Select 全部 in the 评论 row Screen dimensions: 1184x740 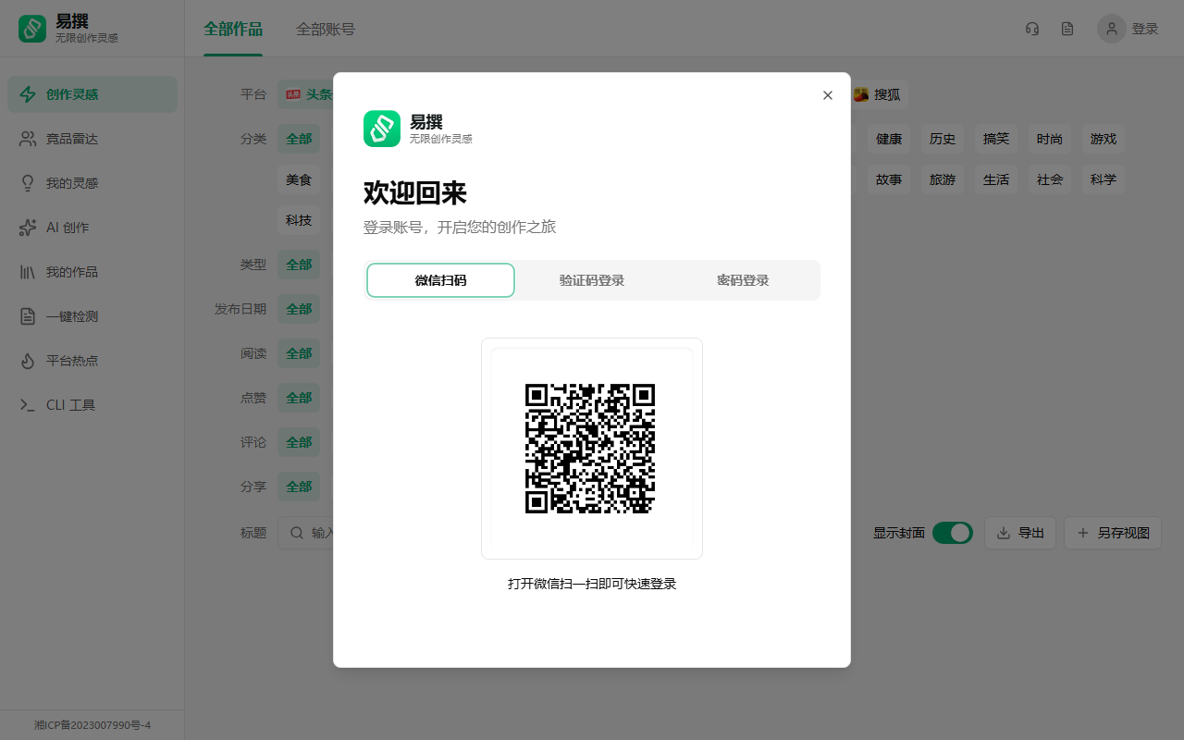(x=299, y=442)
